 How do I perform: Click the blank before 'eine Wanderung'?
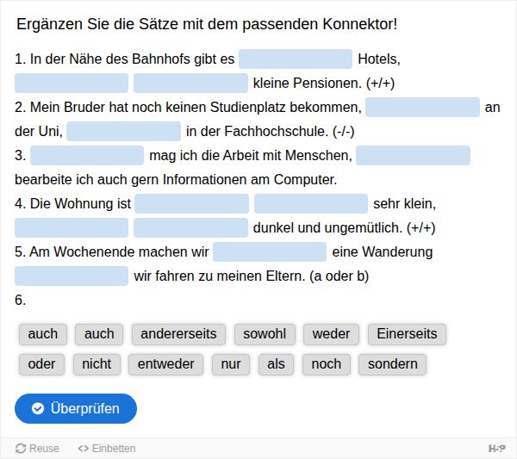click(270, 252)
